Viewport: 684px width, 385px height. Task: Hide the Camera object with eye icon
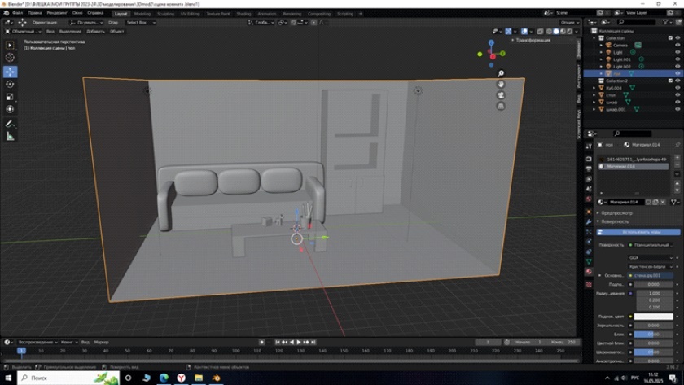click(x=677, y=45)
